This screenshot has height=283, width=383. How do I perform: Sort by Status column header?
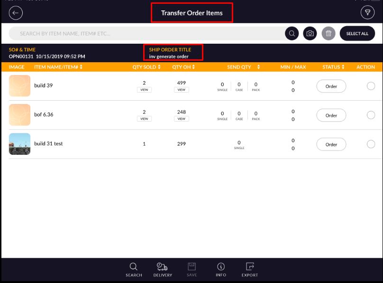(334, 67)
